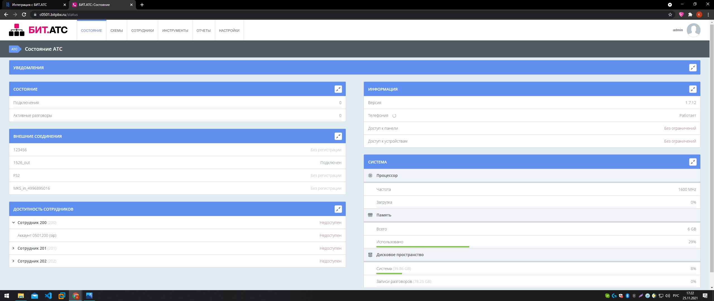Viewport: 714px width, 301px height.
Task: Open the ИНСТРУМЕНТЫ menu tab
Action: [x=175, y=30]
